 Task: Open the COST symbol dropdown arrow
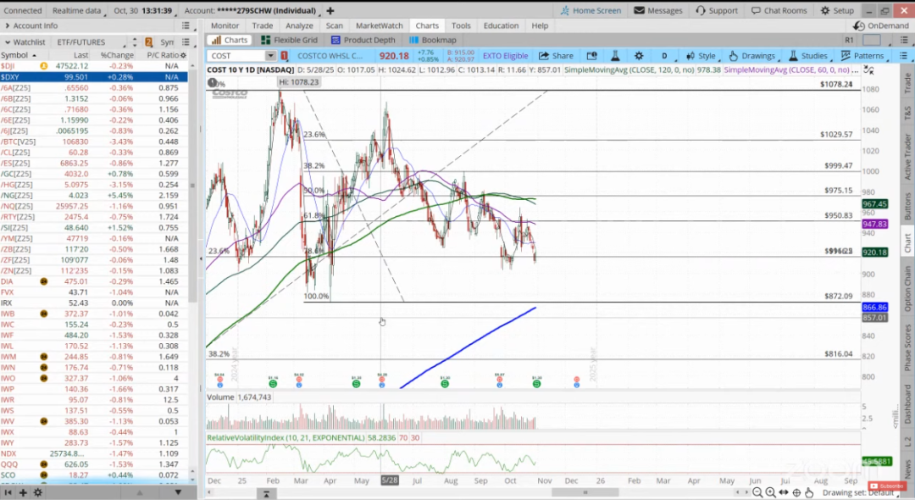click(x=270, y=55)
